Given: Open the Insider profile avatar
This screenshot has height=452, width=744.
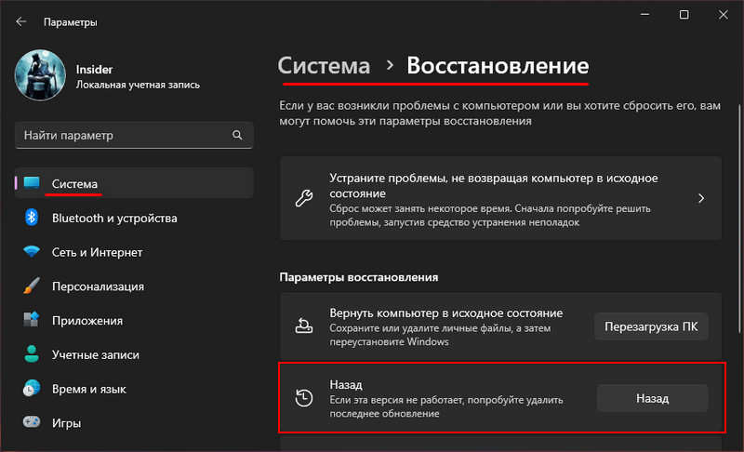Looking at the screenshot, I should pyautogui.click(x=40, y=75).
